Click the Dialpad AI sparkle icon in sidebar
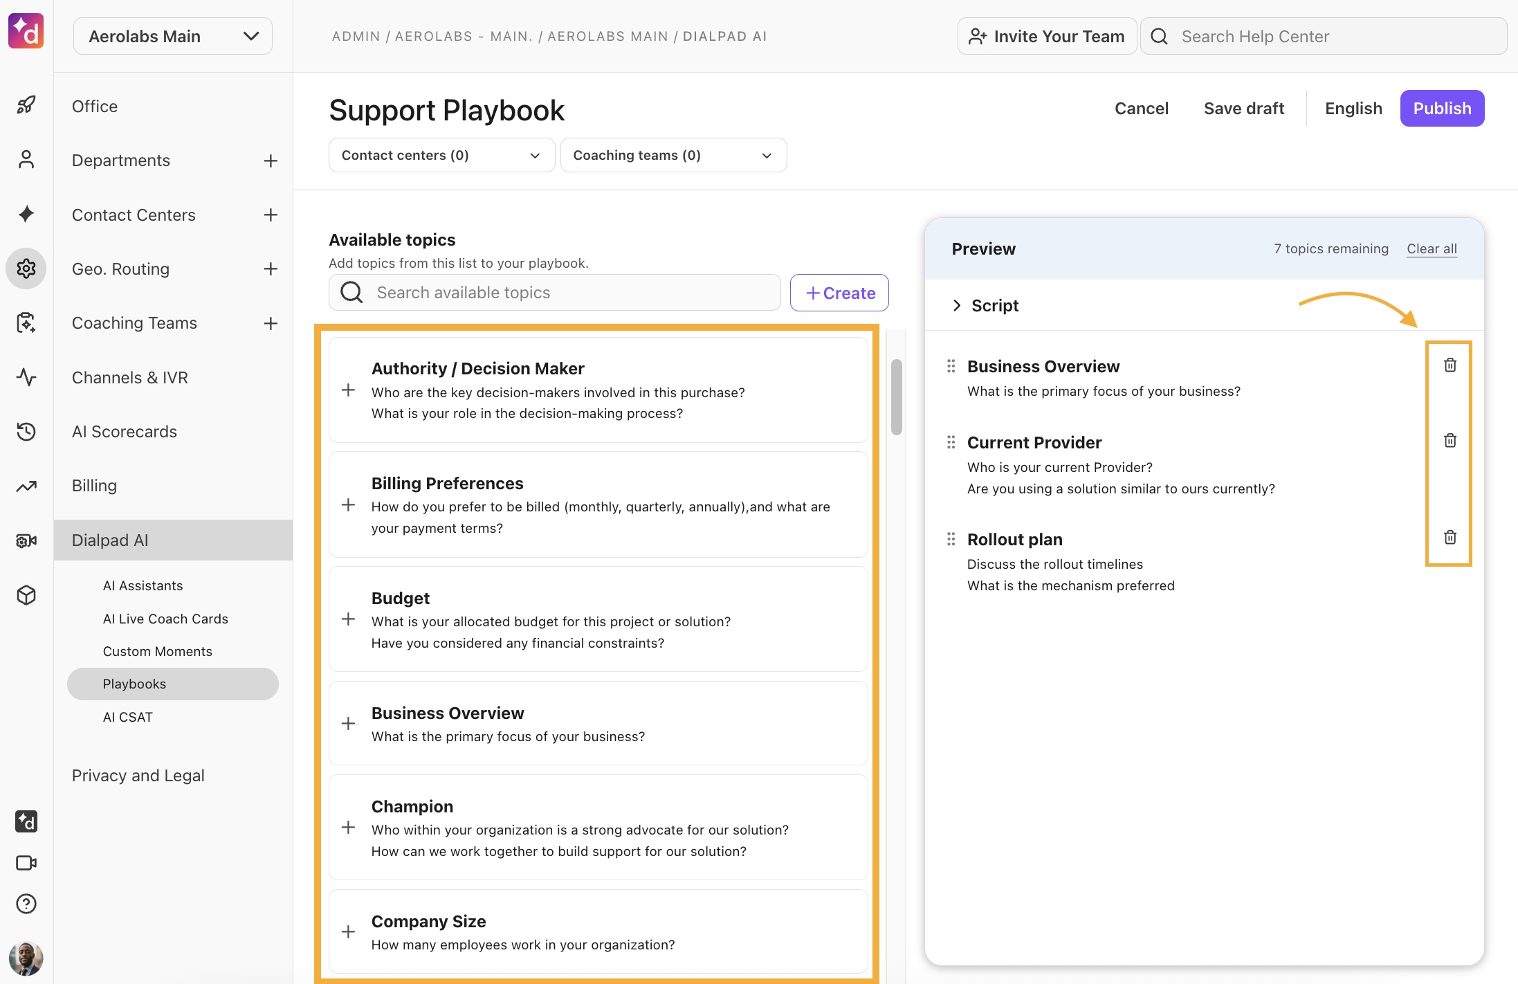Image resolution: width=1518 pixels, height=984 pixels. point(26,214)
